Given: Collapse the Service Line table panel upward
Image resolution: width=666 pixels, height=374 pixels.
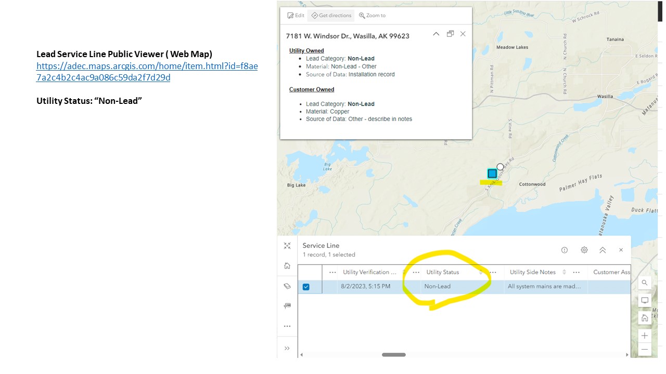Looking at the screenshot, I should pyautogui.click(x=603, y=250).
